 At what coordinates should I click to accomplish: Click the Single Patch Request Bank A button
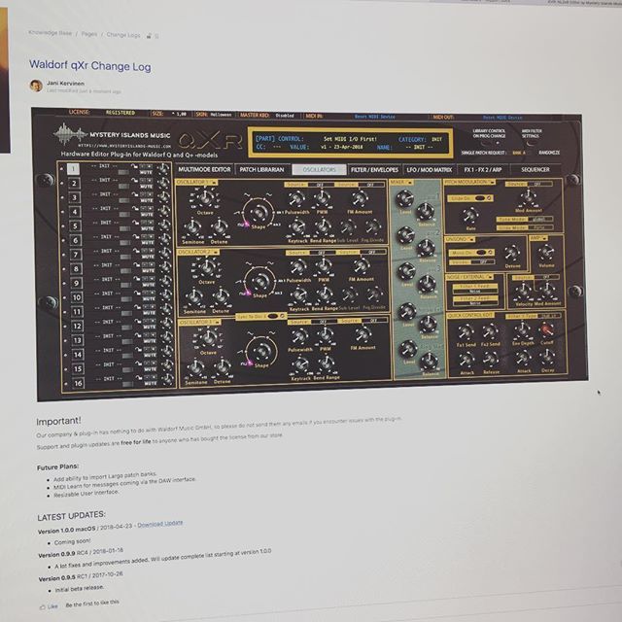coord(520,153)
